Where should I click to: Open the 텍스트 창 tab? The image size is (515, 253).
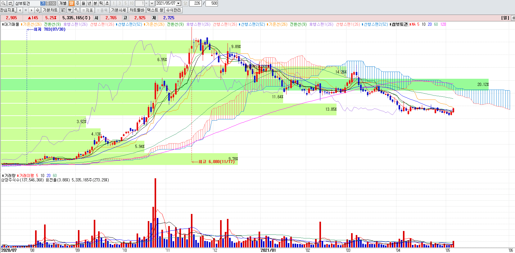click(155, 10)
